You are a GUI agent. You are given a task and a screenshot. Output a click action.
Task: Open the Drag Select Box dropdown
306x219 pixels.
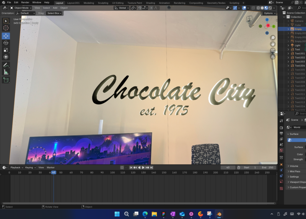pos(54,13)
